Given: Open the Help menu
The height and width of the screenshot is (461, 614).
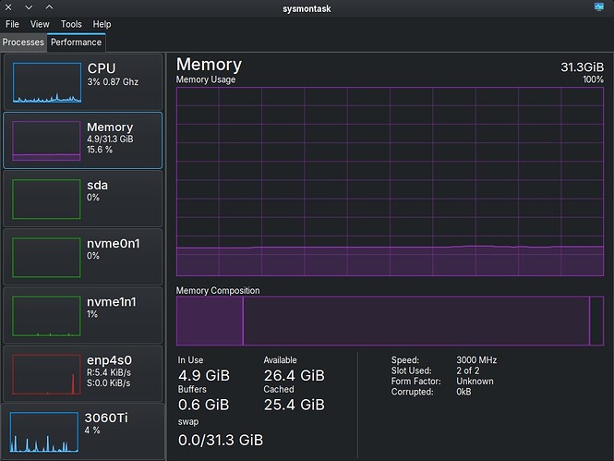Looking at the screenshot, I should click(x=102, y=25).
